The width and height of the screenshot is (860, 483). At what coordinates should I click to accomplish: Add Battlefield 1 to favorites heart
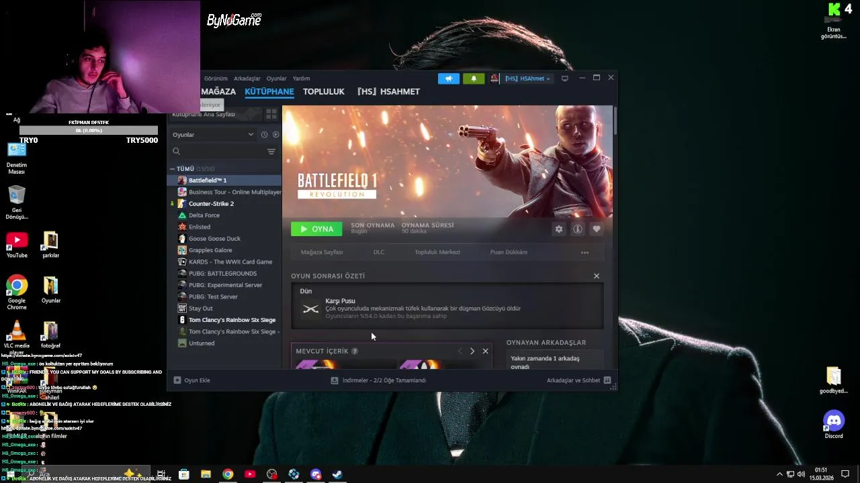coord(596,229)
